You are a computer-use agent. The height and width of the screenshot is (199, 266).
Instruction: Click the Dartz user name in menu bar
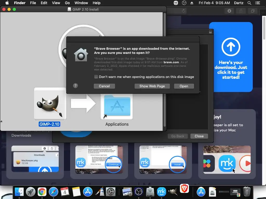(x=238, y=3)
